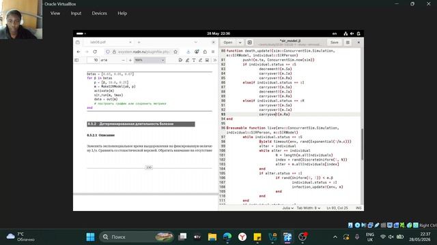Open the Wi-Fi network flyout

pos(383,237)
